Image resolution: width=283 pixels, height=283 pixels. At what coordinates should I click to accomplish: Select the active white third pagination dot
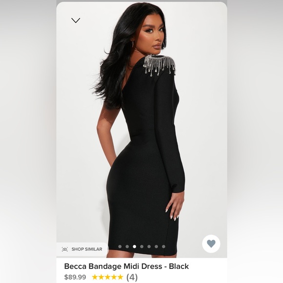point(135,246)
